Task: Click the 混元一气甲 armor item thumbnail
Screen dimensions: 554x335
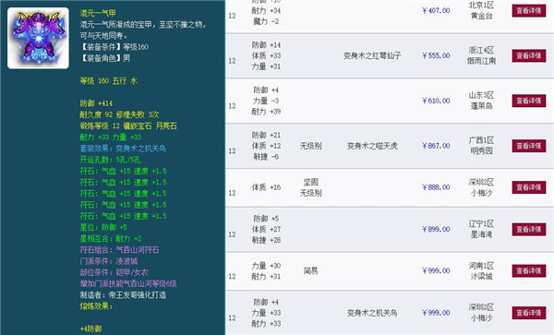Action: [x=38, y=38]
